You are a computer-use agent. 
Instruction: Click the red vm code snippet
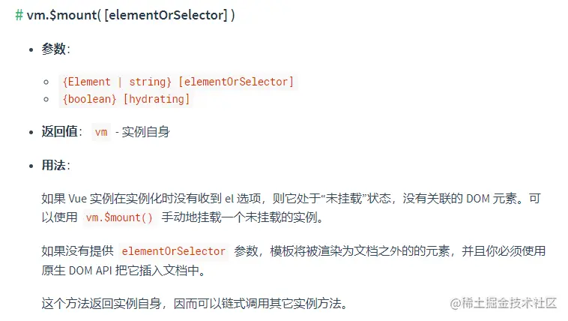[100, 132]
